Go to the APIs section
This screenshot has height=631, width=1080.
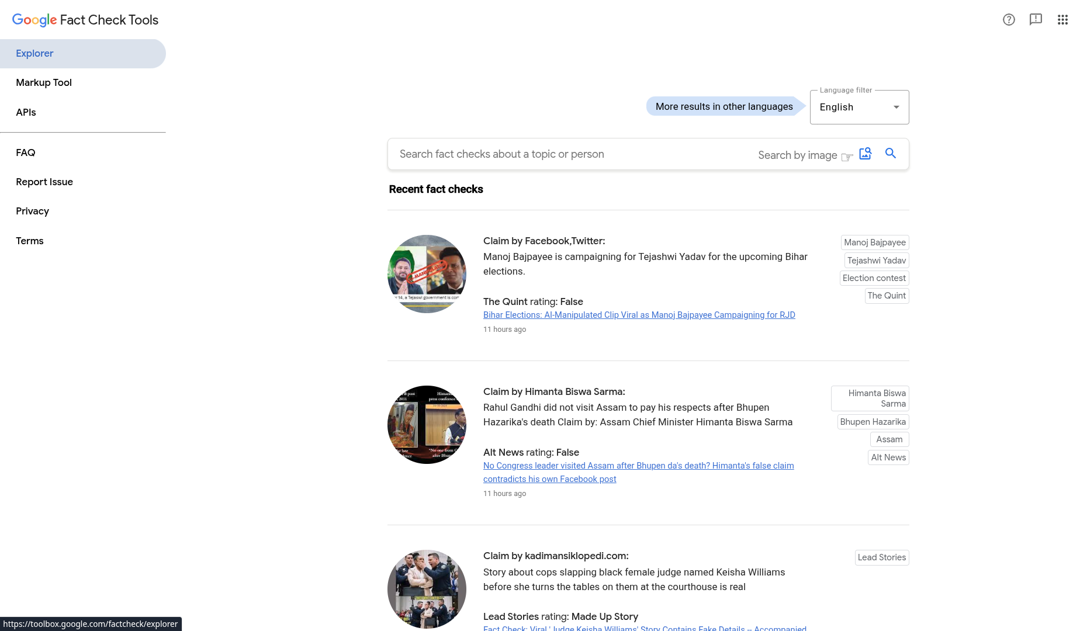coord(26,113)
